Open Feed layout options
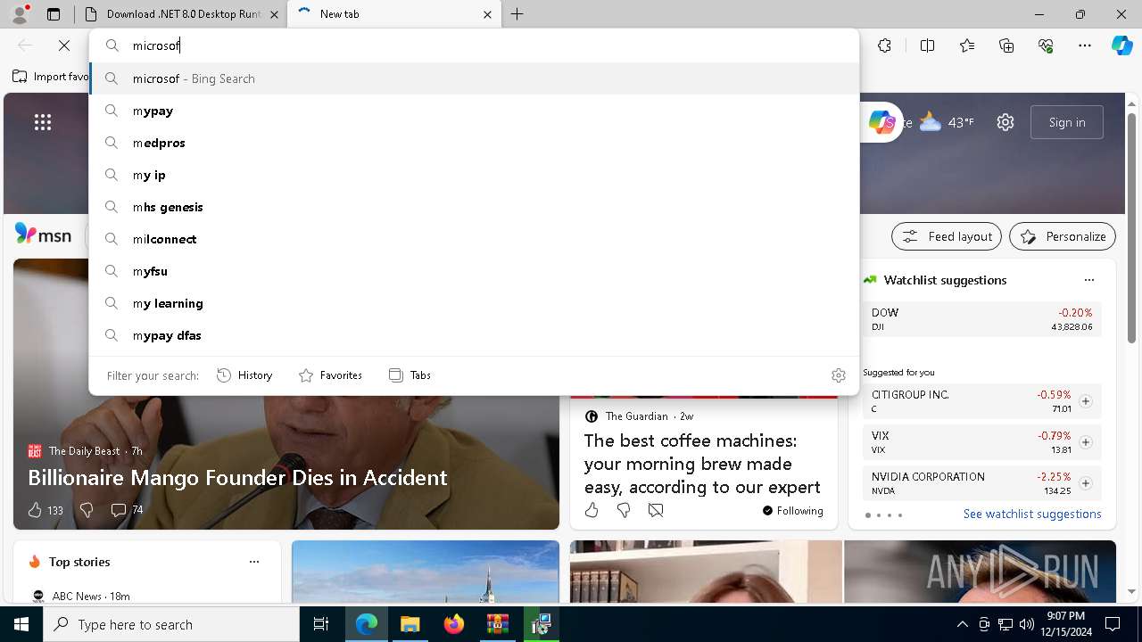1142x642 pixels. [947, 236]
